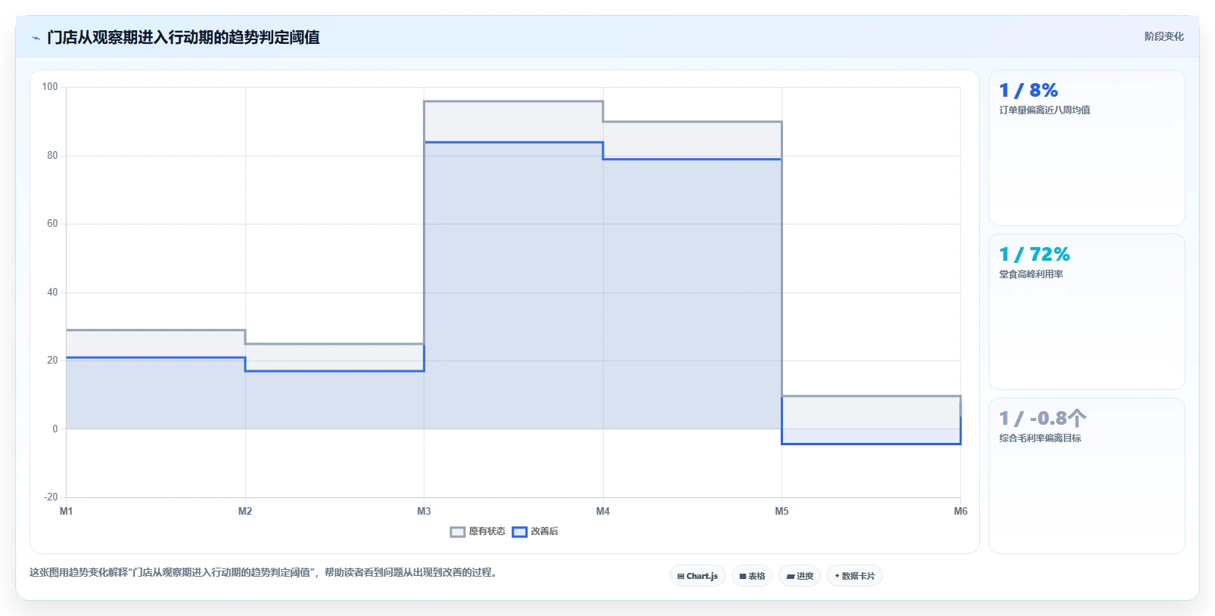This screenshot has width=1215, height=616.
Task: Click the M6 x-axis label
Action: click(x=961, y=512)
